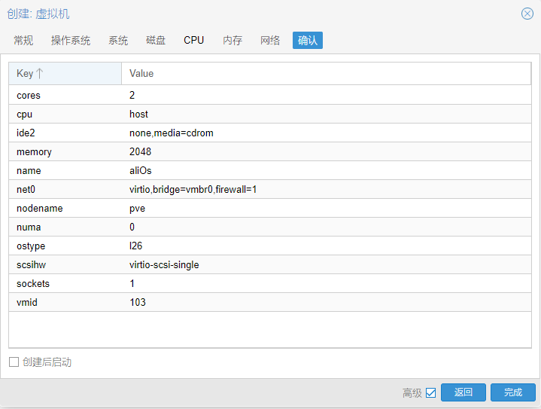
Task: Switch to the 内存 tab
Action: coord(233,40)
